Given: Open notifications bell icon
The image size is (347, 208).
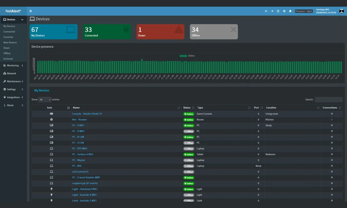Looking at the screenshot, I should (290, 11).
